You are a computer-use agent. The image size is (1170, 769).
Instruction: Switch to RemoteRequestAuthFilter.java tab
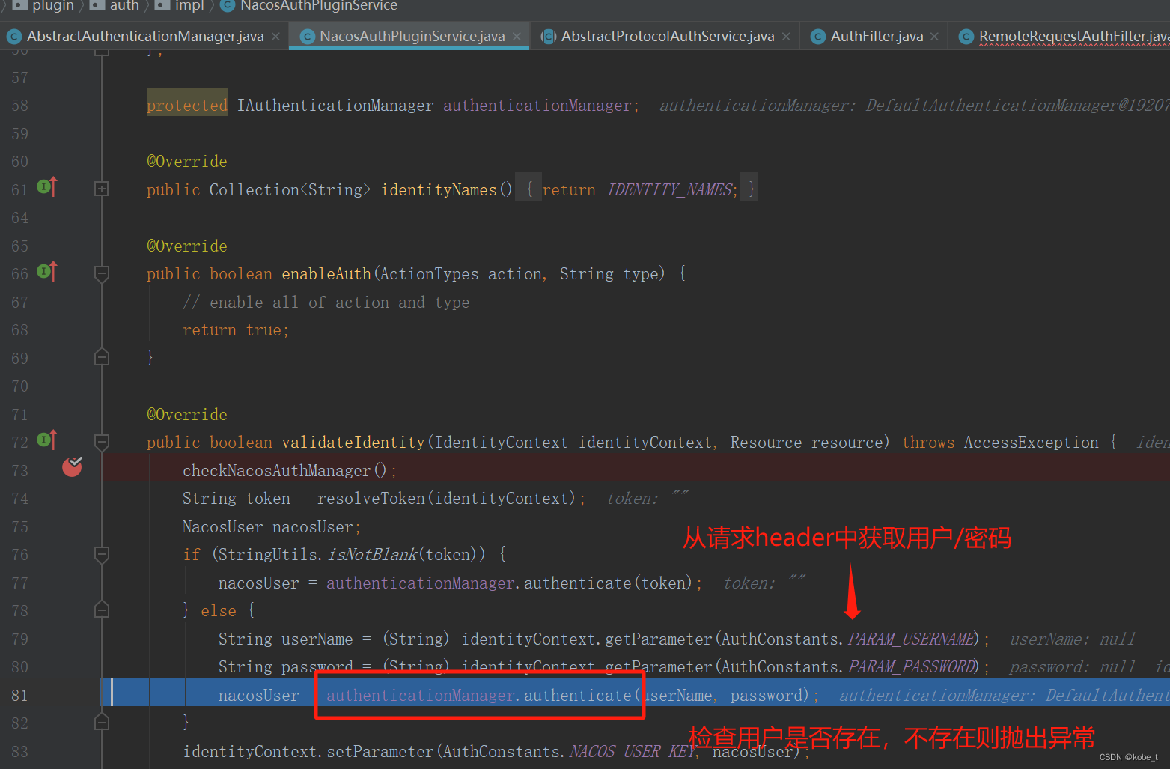pos(1073,36)
